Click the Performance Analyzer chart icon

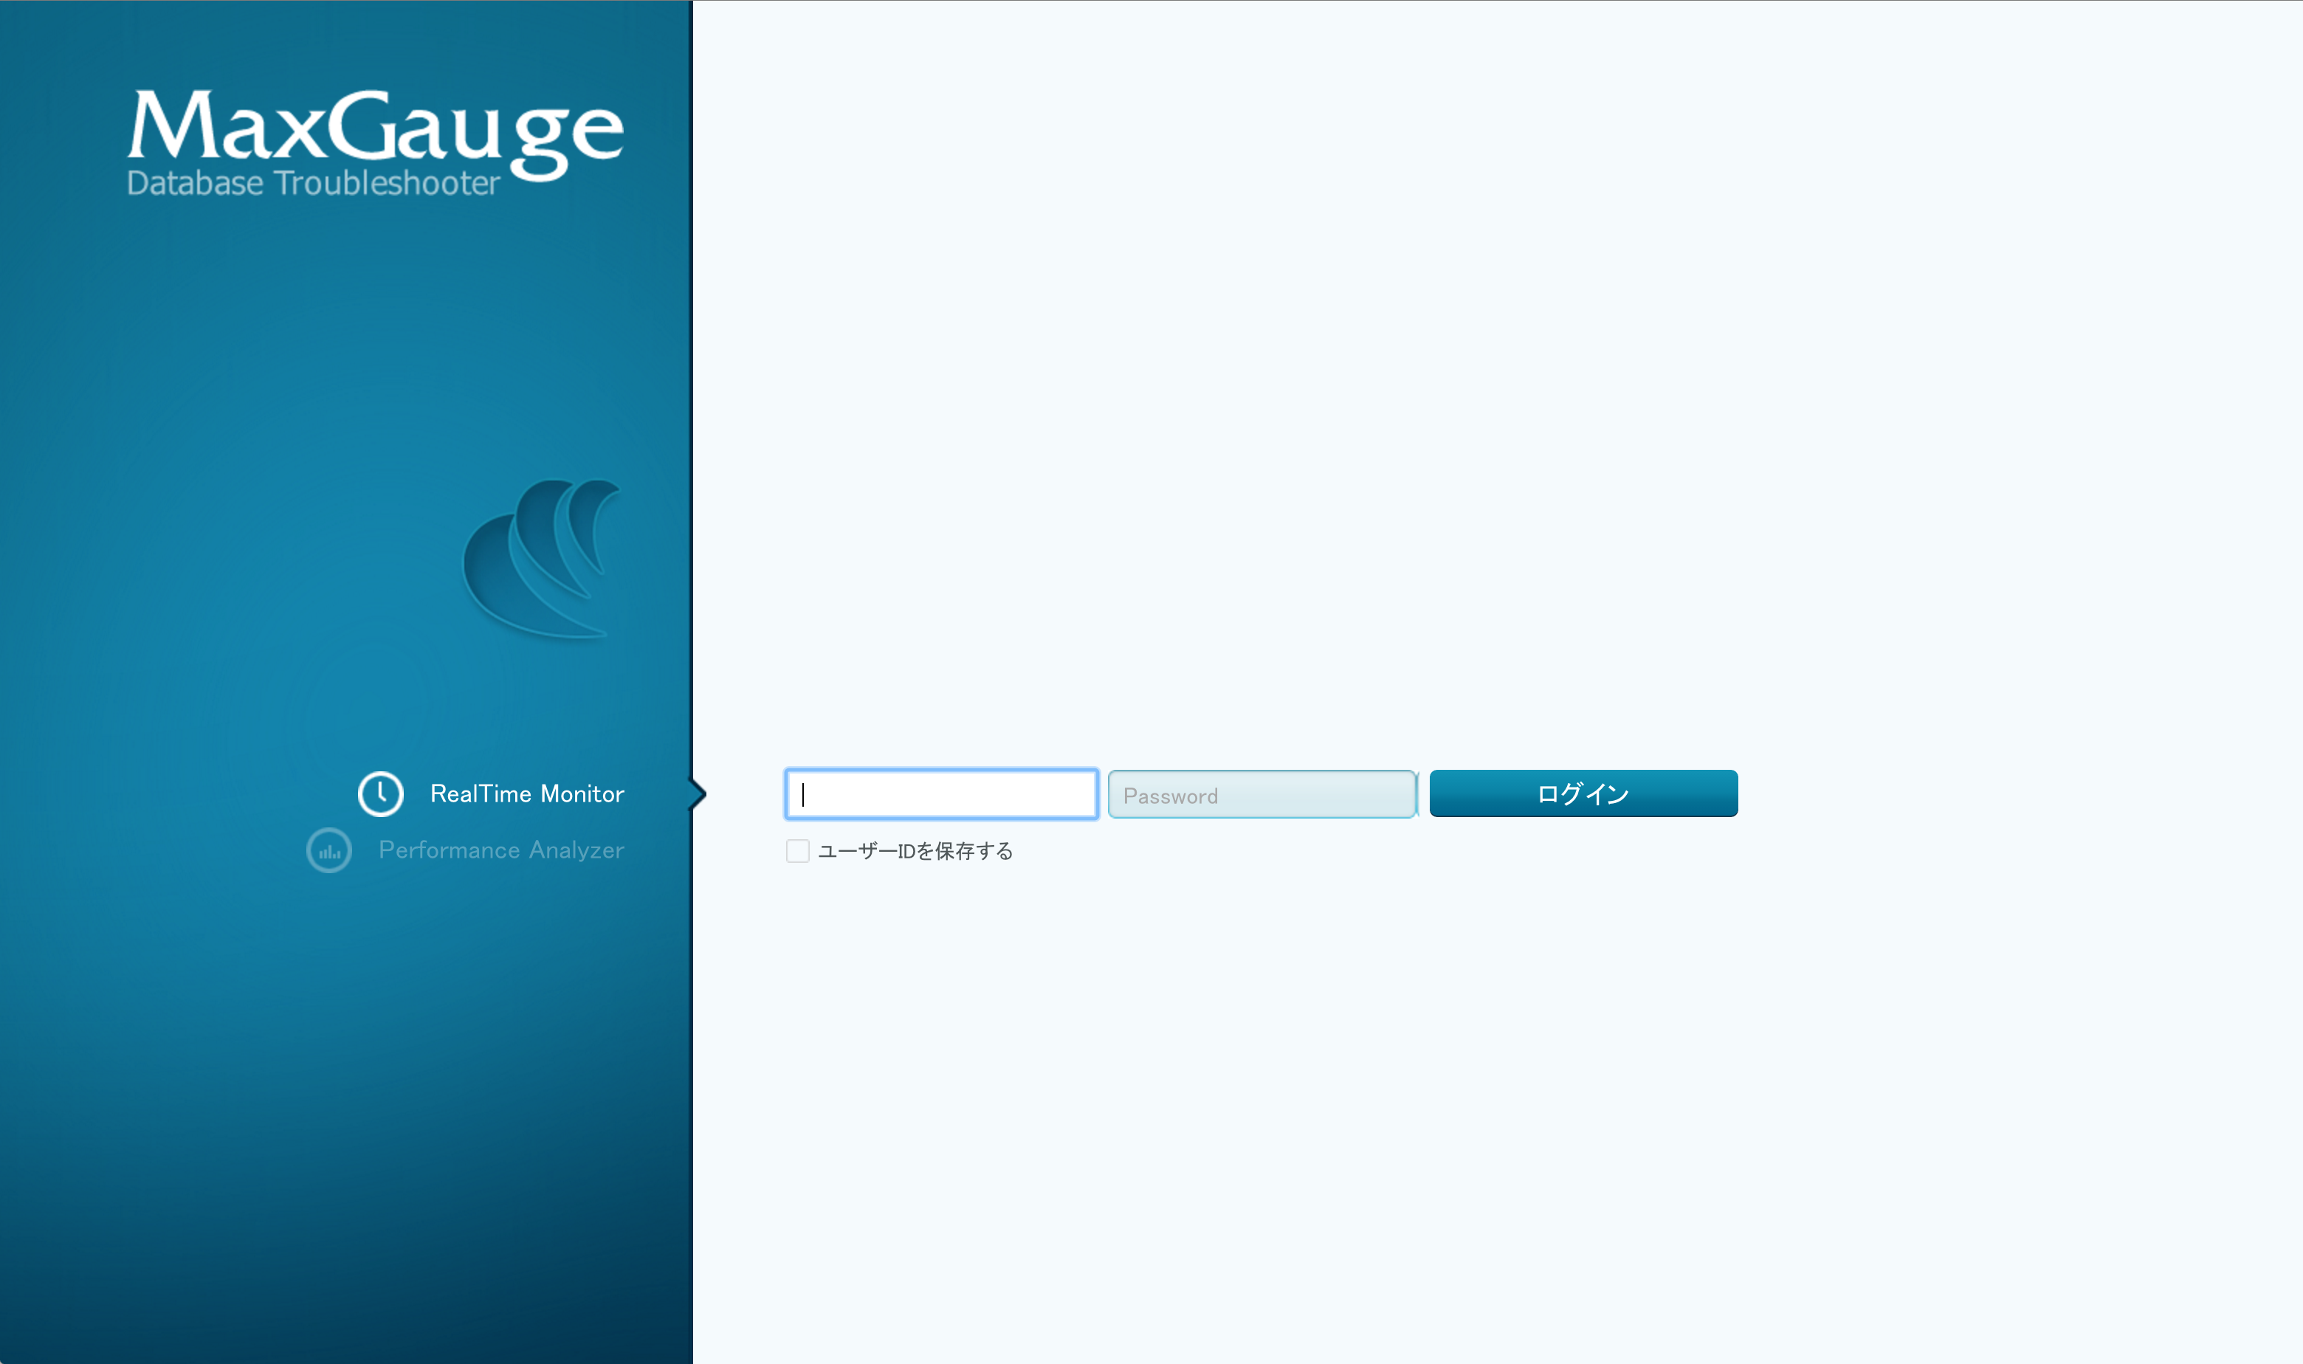[329, 850]
